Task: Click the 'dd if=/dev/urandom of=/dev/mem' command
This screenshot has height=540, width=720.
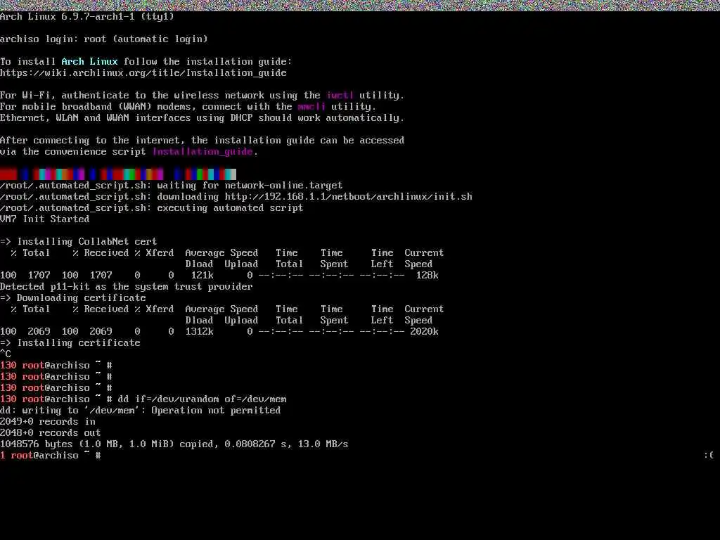Action: pyautogui.click(x=202, y=399)
